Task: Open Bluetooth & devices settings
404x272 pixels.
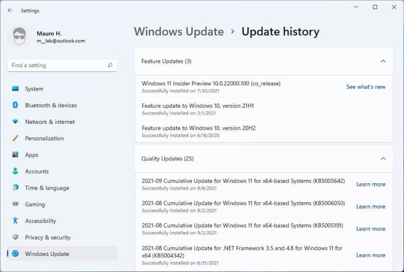Action: click(51, 105)
